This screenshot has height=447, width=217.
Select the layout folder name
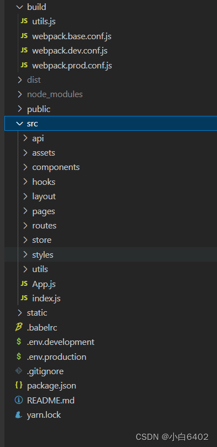44,196
